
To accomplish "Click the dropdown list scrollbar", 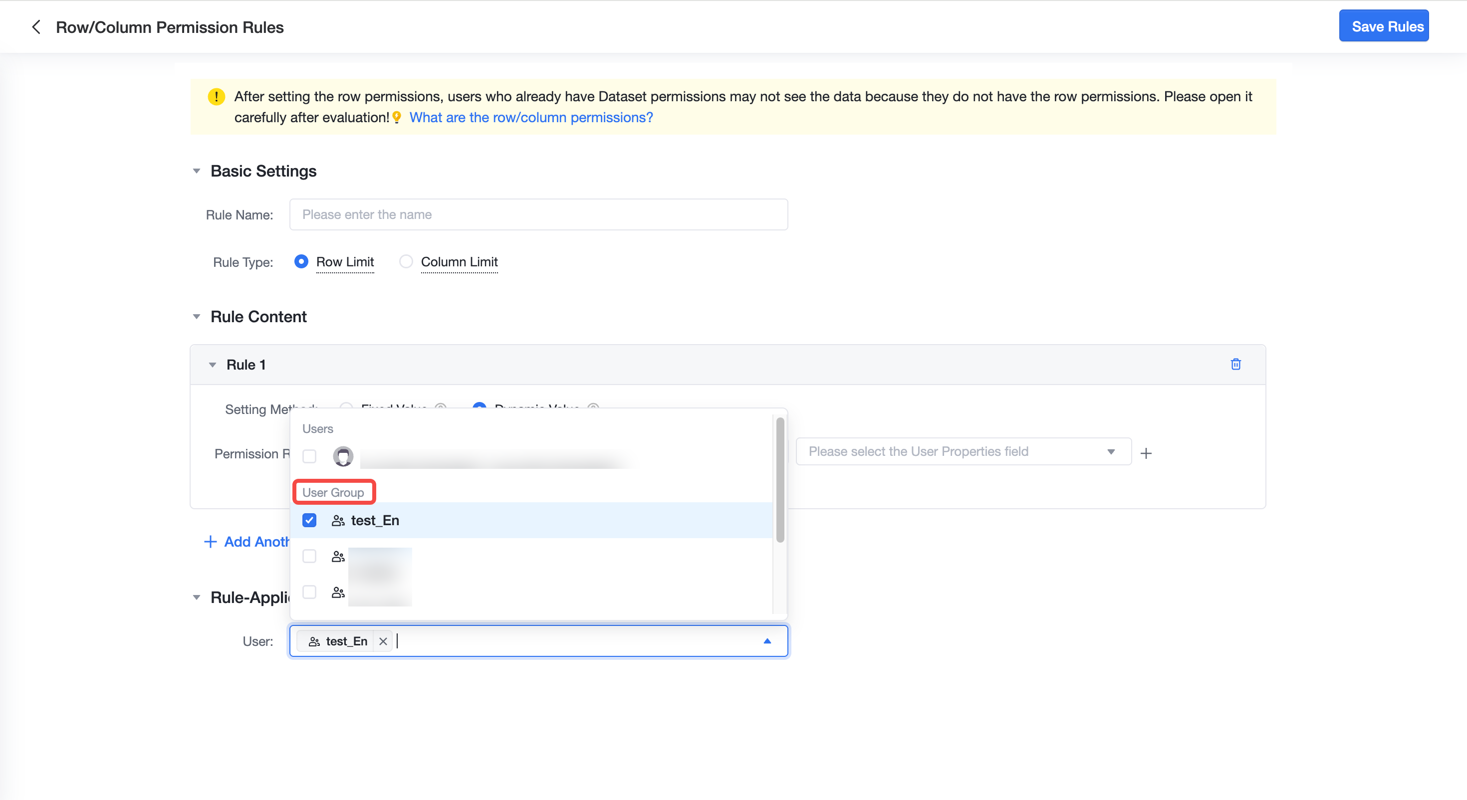I will [779, 479].
